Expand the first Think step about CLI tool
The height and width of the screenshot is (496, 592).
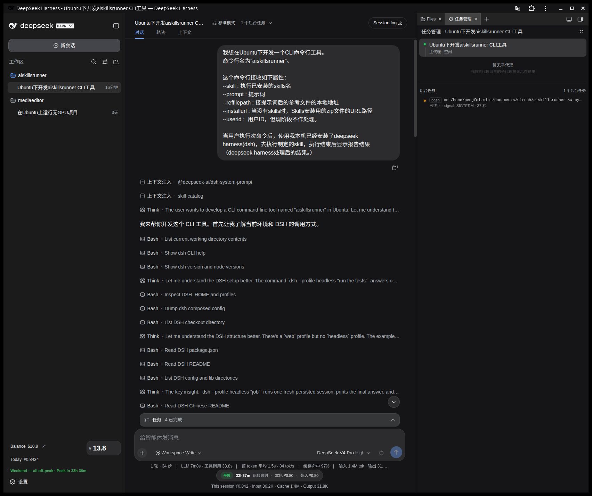tap(269, 210)
